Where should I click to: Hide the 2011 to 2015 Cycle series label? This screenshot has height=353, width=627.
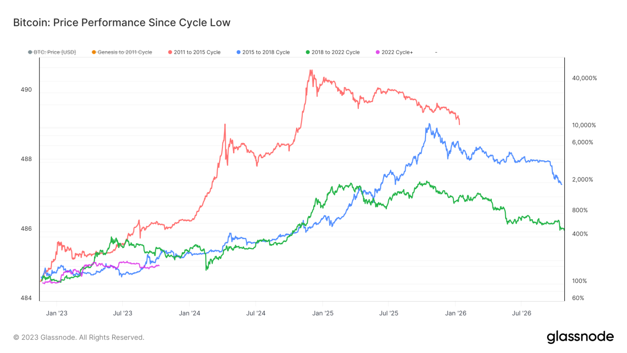tap(197, 52)
